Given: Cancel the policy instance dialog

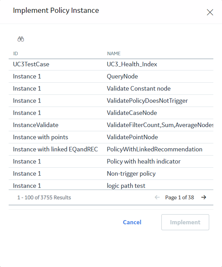Looking at the screenshot, I should click(132, 222).
